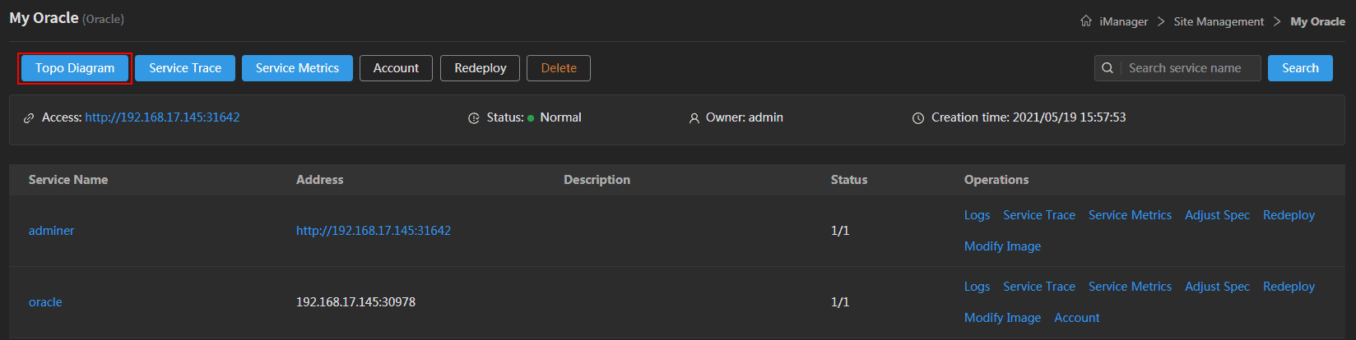Adjust Spec for the adminer service
Screen dimensions: 1356x340
pos(1217,215)
